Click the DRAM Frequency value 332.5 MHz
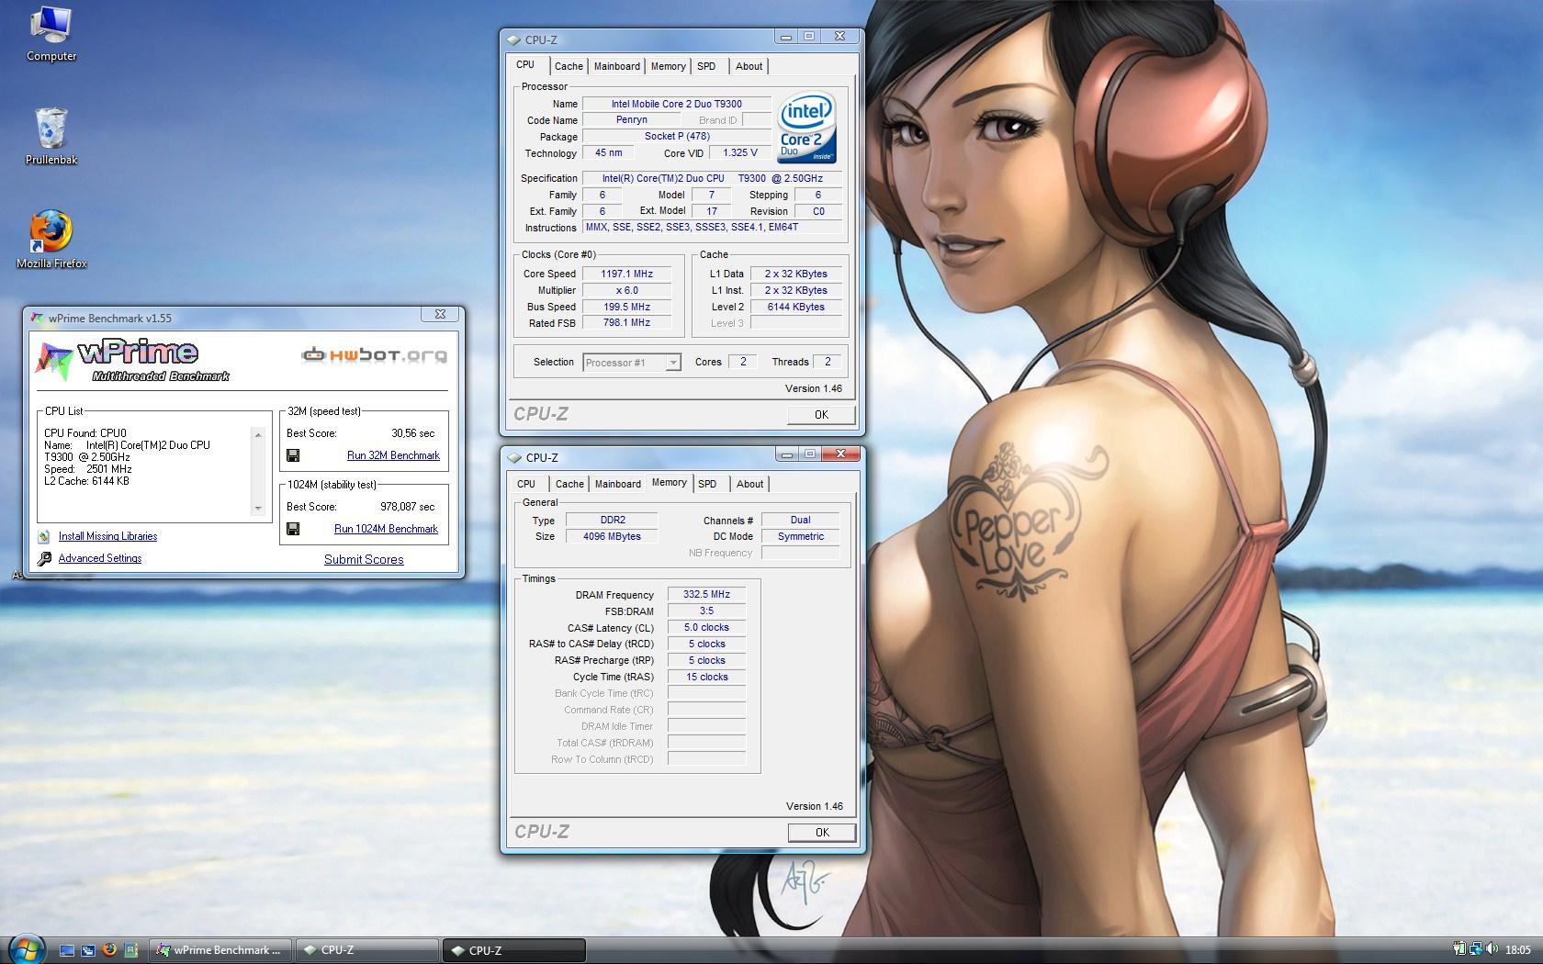Viewport: 1543px width, 964px height. coord(706,594)
